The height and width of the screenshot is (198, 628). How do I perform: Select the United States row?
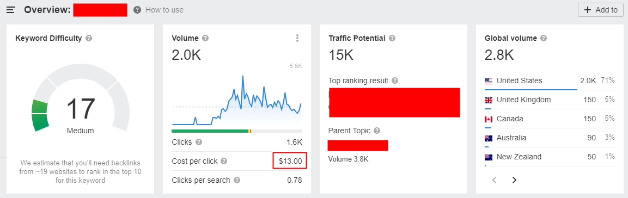pos(550,81)
